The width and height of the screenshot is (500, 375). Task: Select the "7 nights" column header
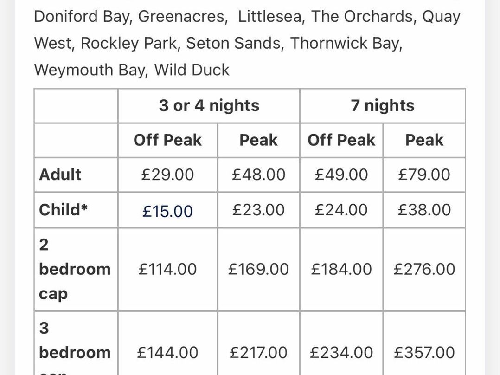pos(382,106)
